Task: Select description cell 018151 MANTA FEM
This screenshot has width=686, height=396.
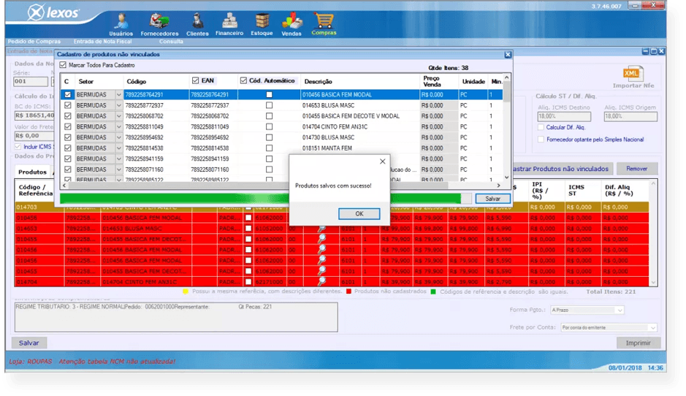Action: pos(360,148)
